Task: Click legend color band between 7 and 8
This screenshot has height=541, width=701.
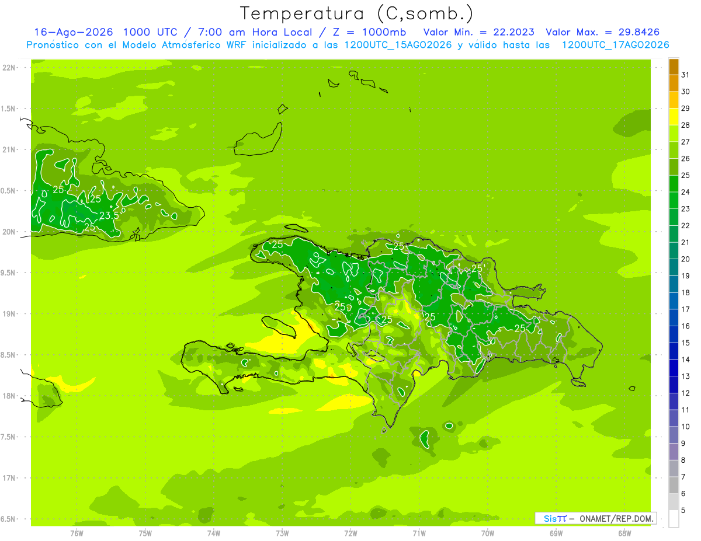Action: (674, 468)
